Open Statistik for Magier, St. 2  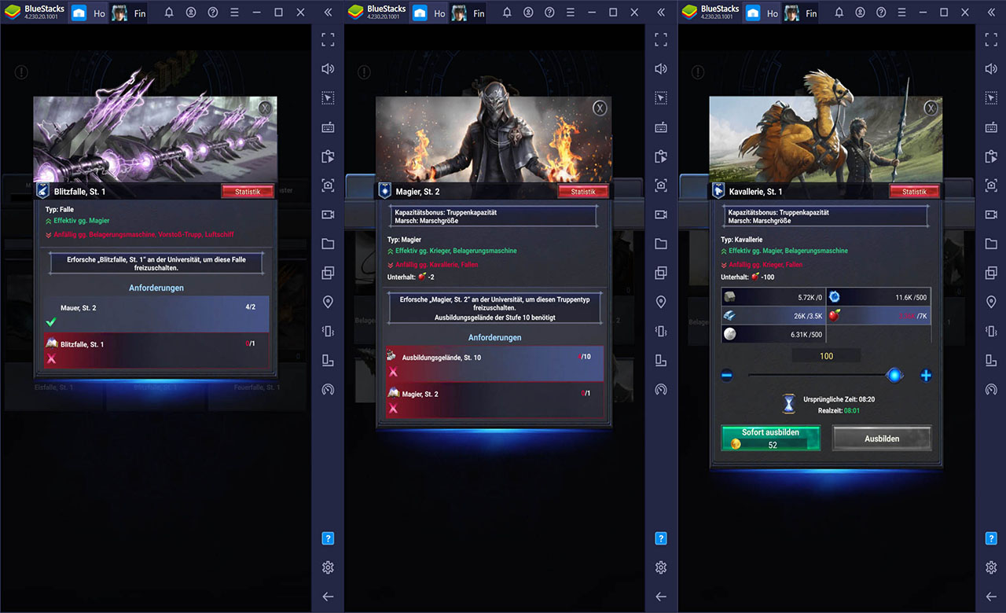tap(583, 192)
